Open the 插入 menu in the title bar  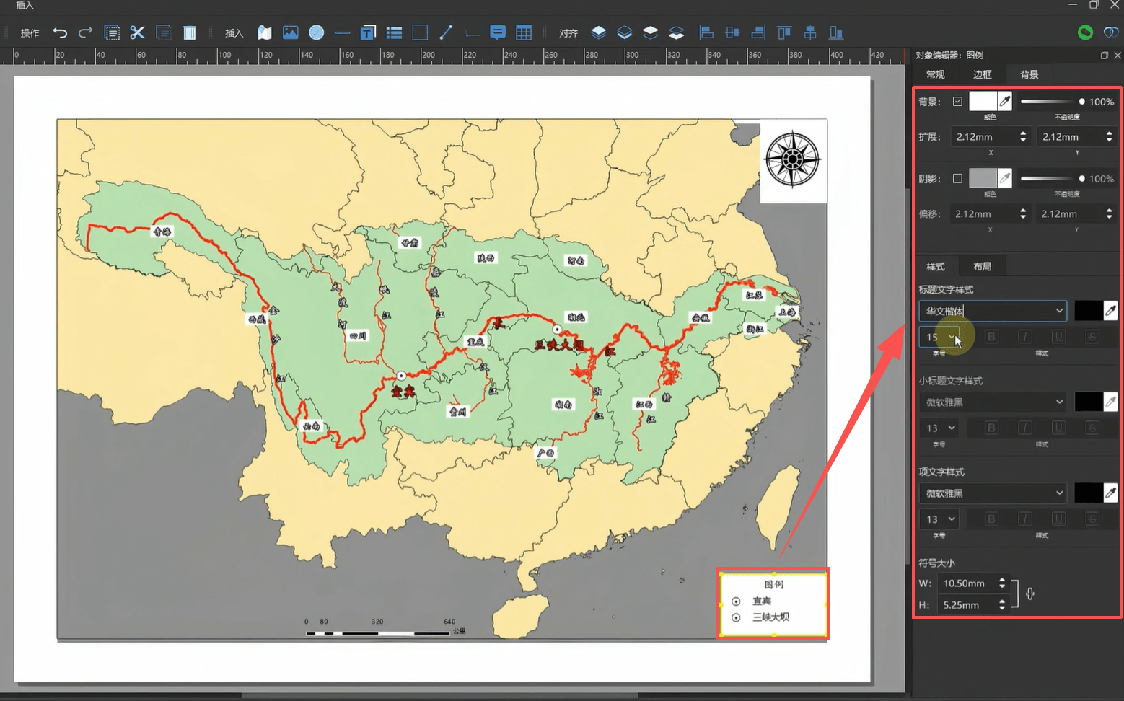point(25,5)
